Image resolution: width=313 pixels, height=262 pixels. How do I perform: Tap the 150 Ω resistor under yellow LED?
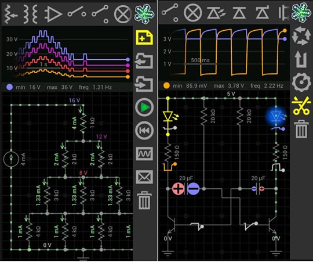click(168, 152)
